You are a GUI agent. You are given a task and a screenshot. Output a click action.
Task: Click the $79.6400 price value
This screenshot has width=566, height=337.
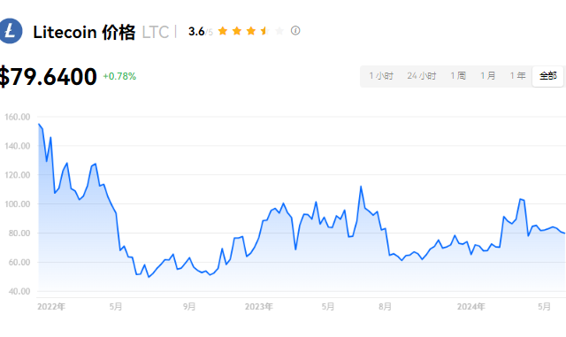(x=48, y=77)
